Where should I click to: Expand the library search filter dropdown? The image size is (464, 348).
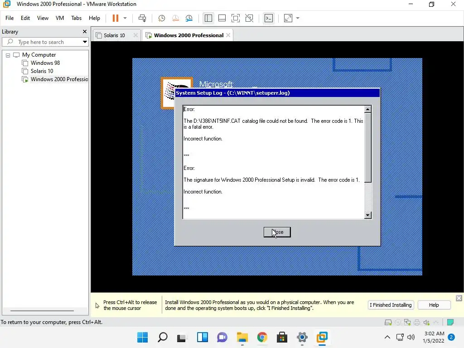click(x=85, y=42)
